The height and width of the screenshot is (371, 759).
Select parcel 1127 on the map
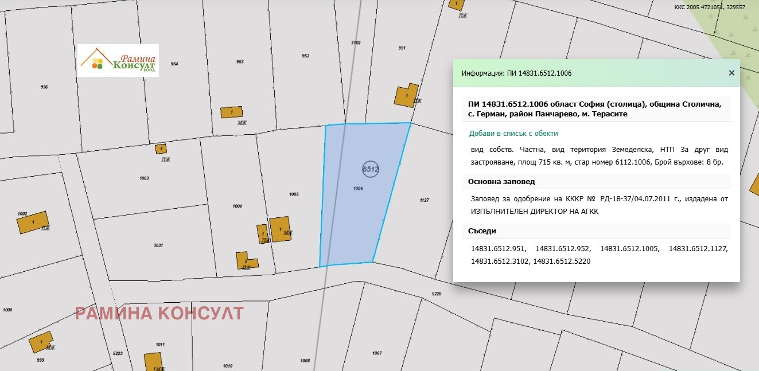425,200
